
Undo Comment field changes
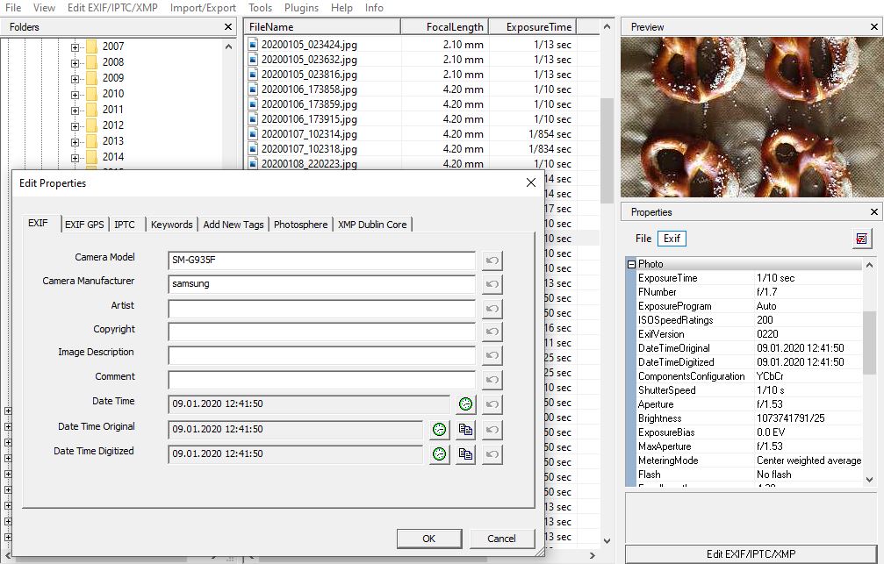(492, 380)
